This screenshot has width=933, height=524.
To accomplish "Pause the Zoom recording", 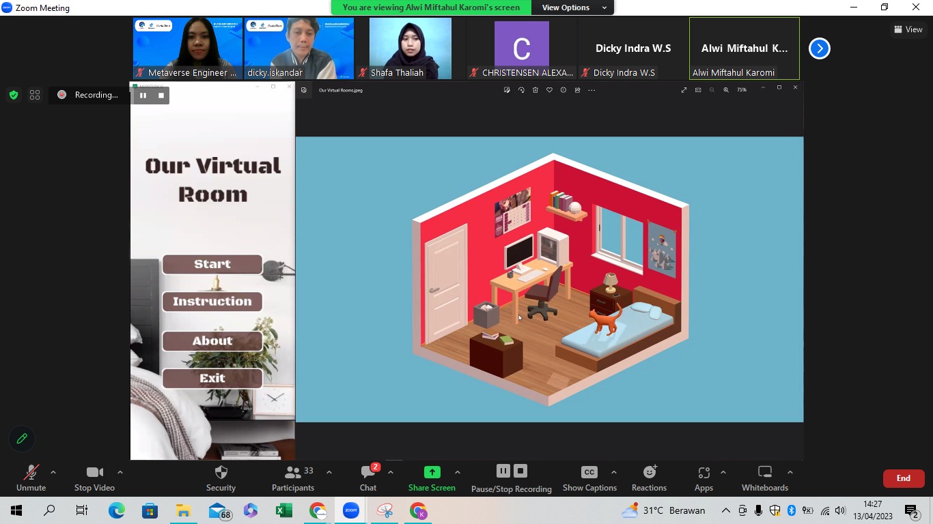I will pyautogui.click(x=503, y=470).
